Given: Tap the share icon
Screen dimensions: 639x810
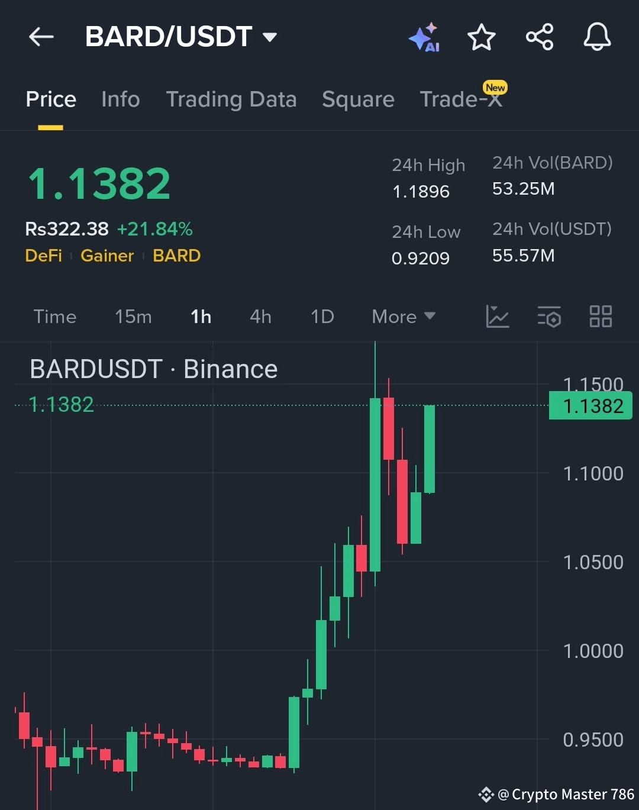Looking at the screenshot, I should click(x=540, y=37).
